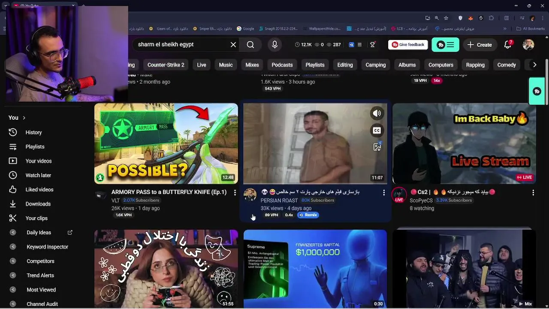549x309 pixels.
Task: Start voice search with microphone
Action: pyautogui.click(x=275, y=45)
